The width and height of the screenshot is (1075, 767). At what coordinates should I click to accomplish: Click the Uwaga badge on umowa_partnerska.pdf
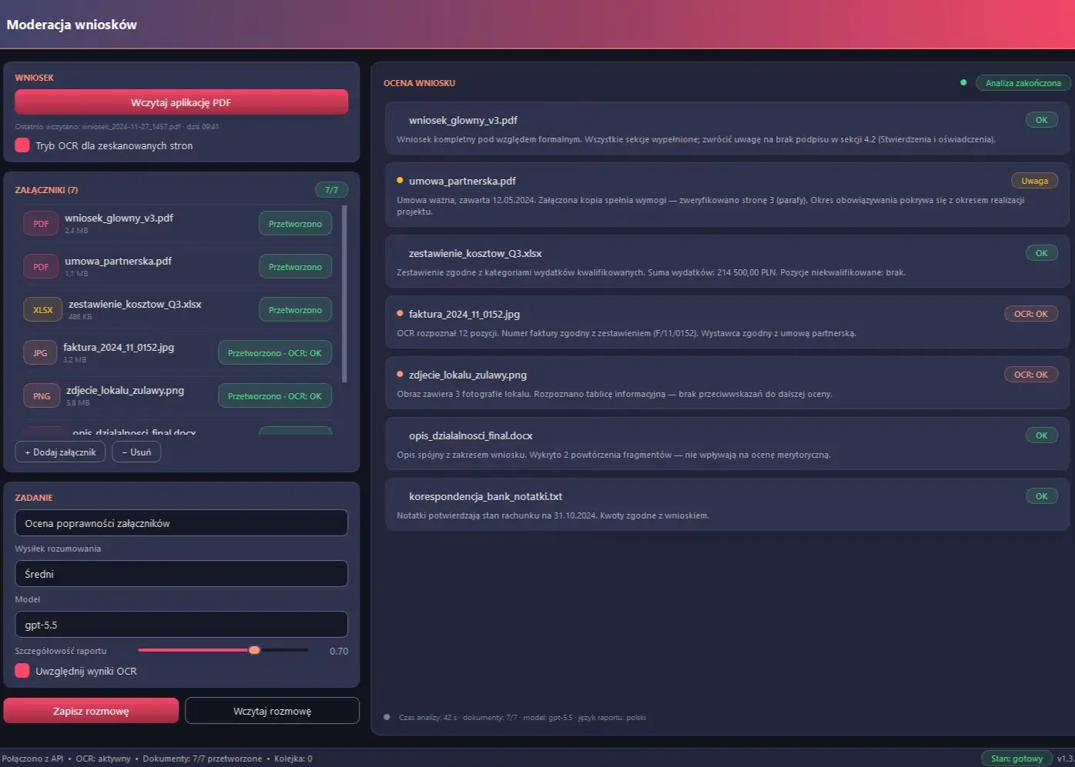point(1035,181)
